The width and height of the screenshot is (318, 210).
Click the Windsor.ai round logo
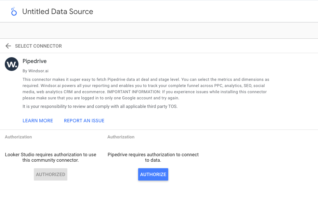[12, 64]
